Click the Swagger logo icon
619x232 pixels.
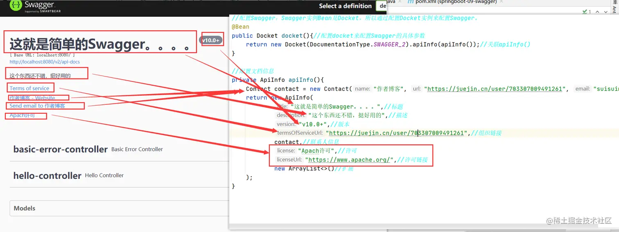(16, 5)
